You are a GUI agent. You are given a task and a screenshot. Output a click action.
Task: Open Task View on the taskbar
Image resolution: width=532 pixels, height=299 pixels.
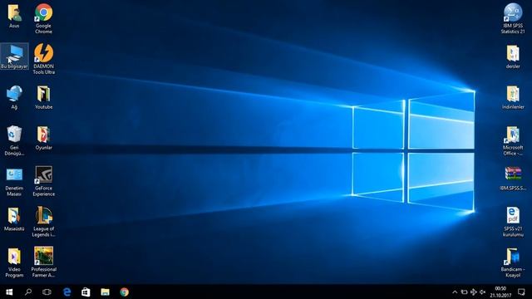point(47,292)
